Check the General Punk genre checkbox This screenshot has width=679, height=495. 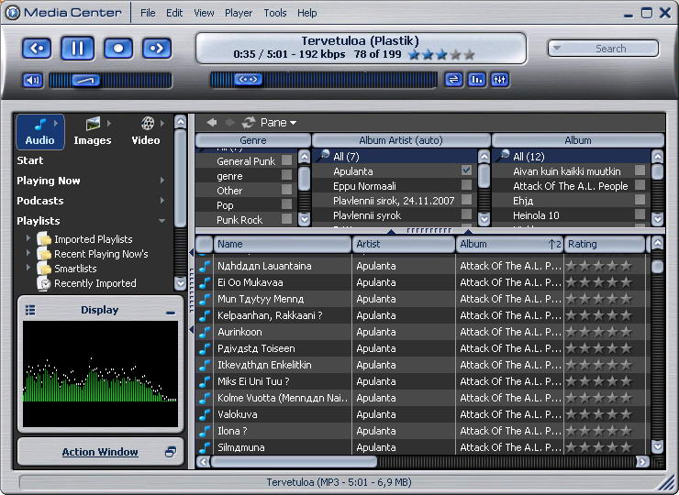[x=286, y=160]
